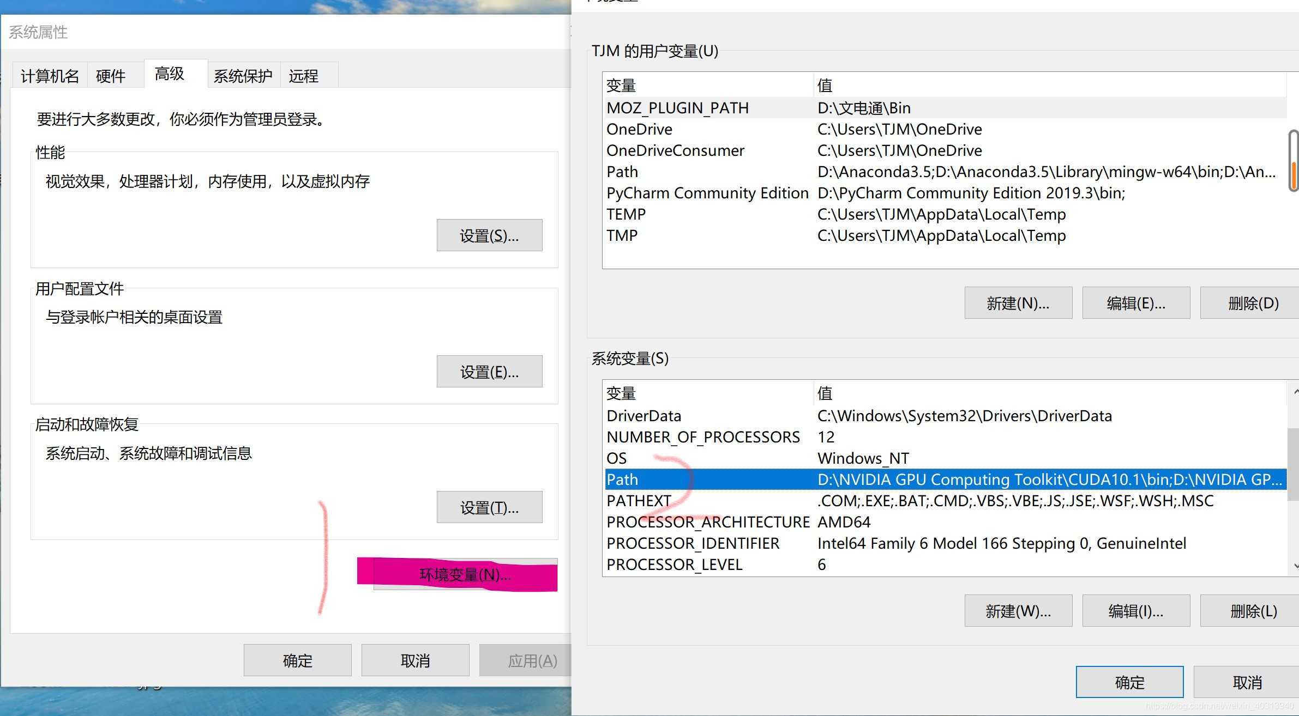Click 删除(D) for user variables
Viewport: 1299px width, 716px height.
pyautogui.click(x=1249, y=303)
